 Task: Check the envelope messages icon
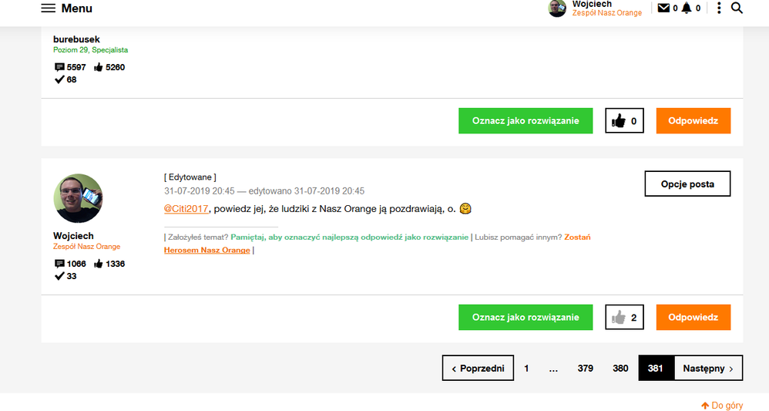(x=663, y=8)
